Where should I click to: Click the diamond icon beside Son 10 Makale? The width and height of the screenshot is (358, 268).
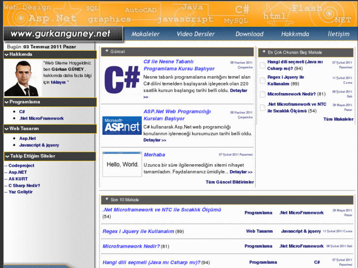107,199
